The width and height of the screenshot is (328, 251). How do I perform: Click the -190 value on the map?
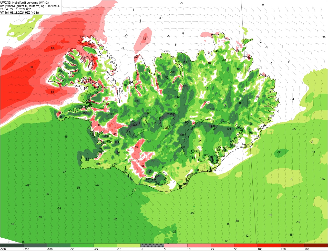tap(132, 125)
